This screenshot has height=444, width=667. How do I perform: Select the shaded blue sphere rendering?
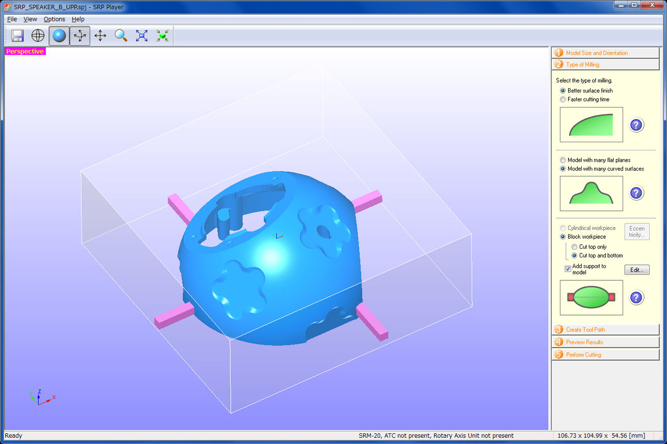click(x=59, y=36)
